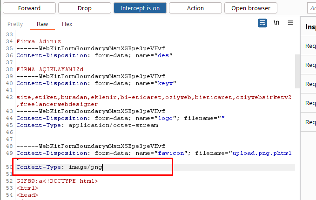Click the '<head>' tag on line 54
The width and height of the screenshot is (316, 200).
(27, 195)
